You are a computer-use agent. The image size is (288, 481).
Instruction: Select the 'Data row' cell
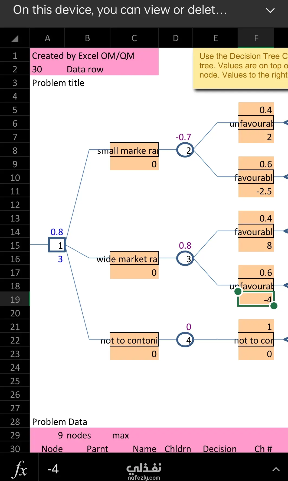click(x=85, y=69)
